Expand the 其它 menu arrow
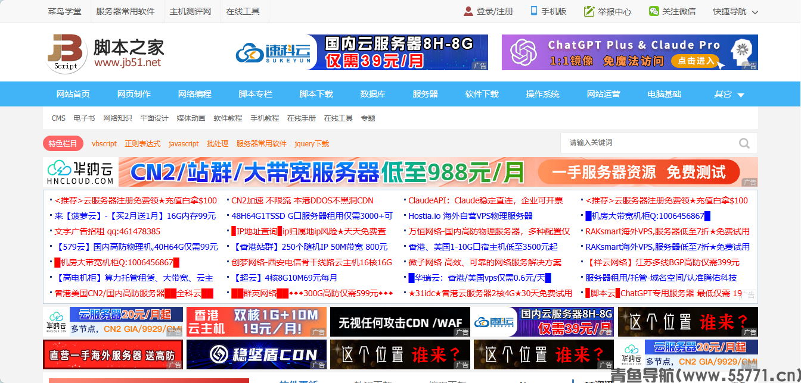 741,95
